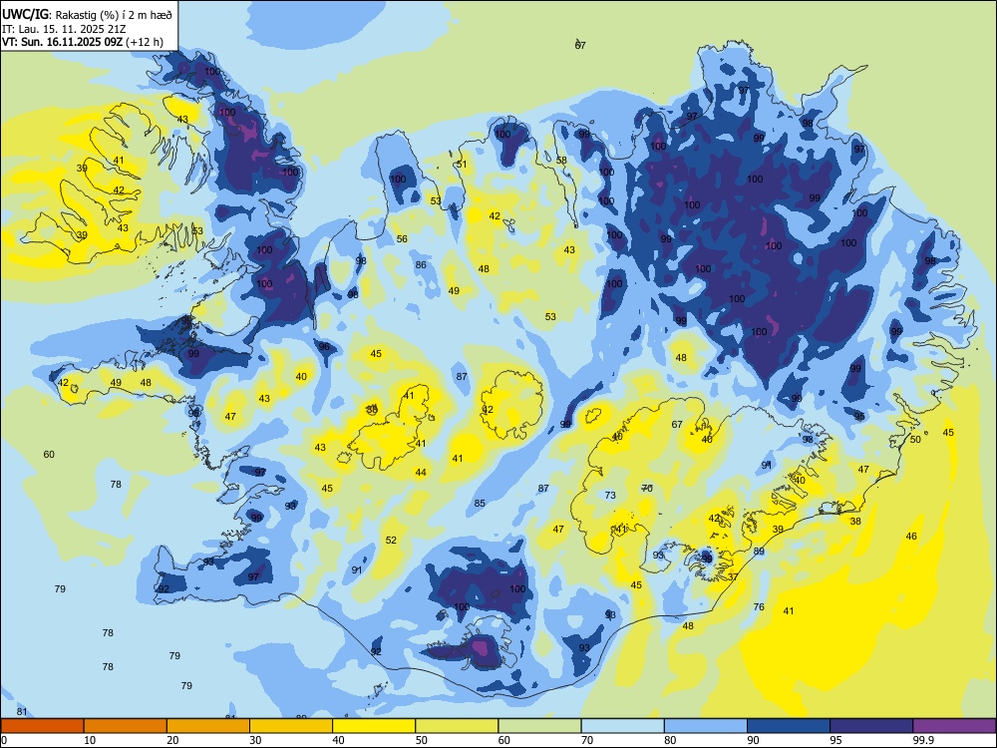Click the map value '73' on the glacier
The image size is (997, 748).
(610, 496)
